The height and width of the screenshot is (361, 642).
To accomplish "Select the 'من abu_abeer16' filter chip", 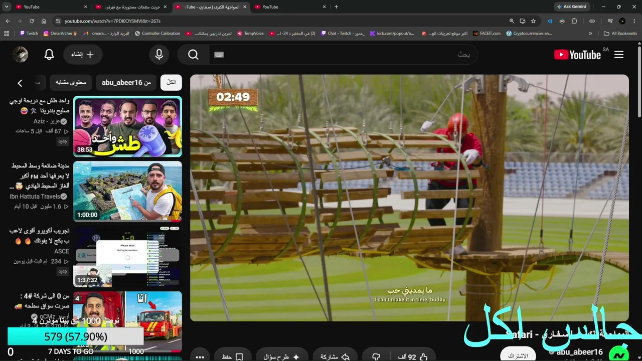I will pos(126,82).
